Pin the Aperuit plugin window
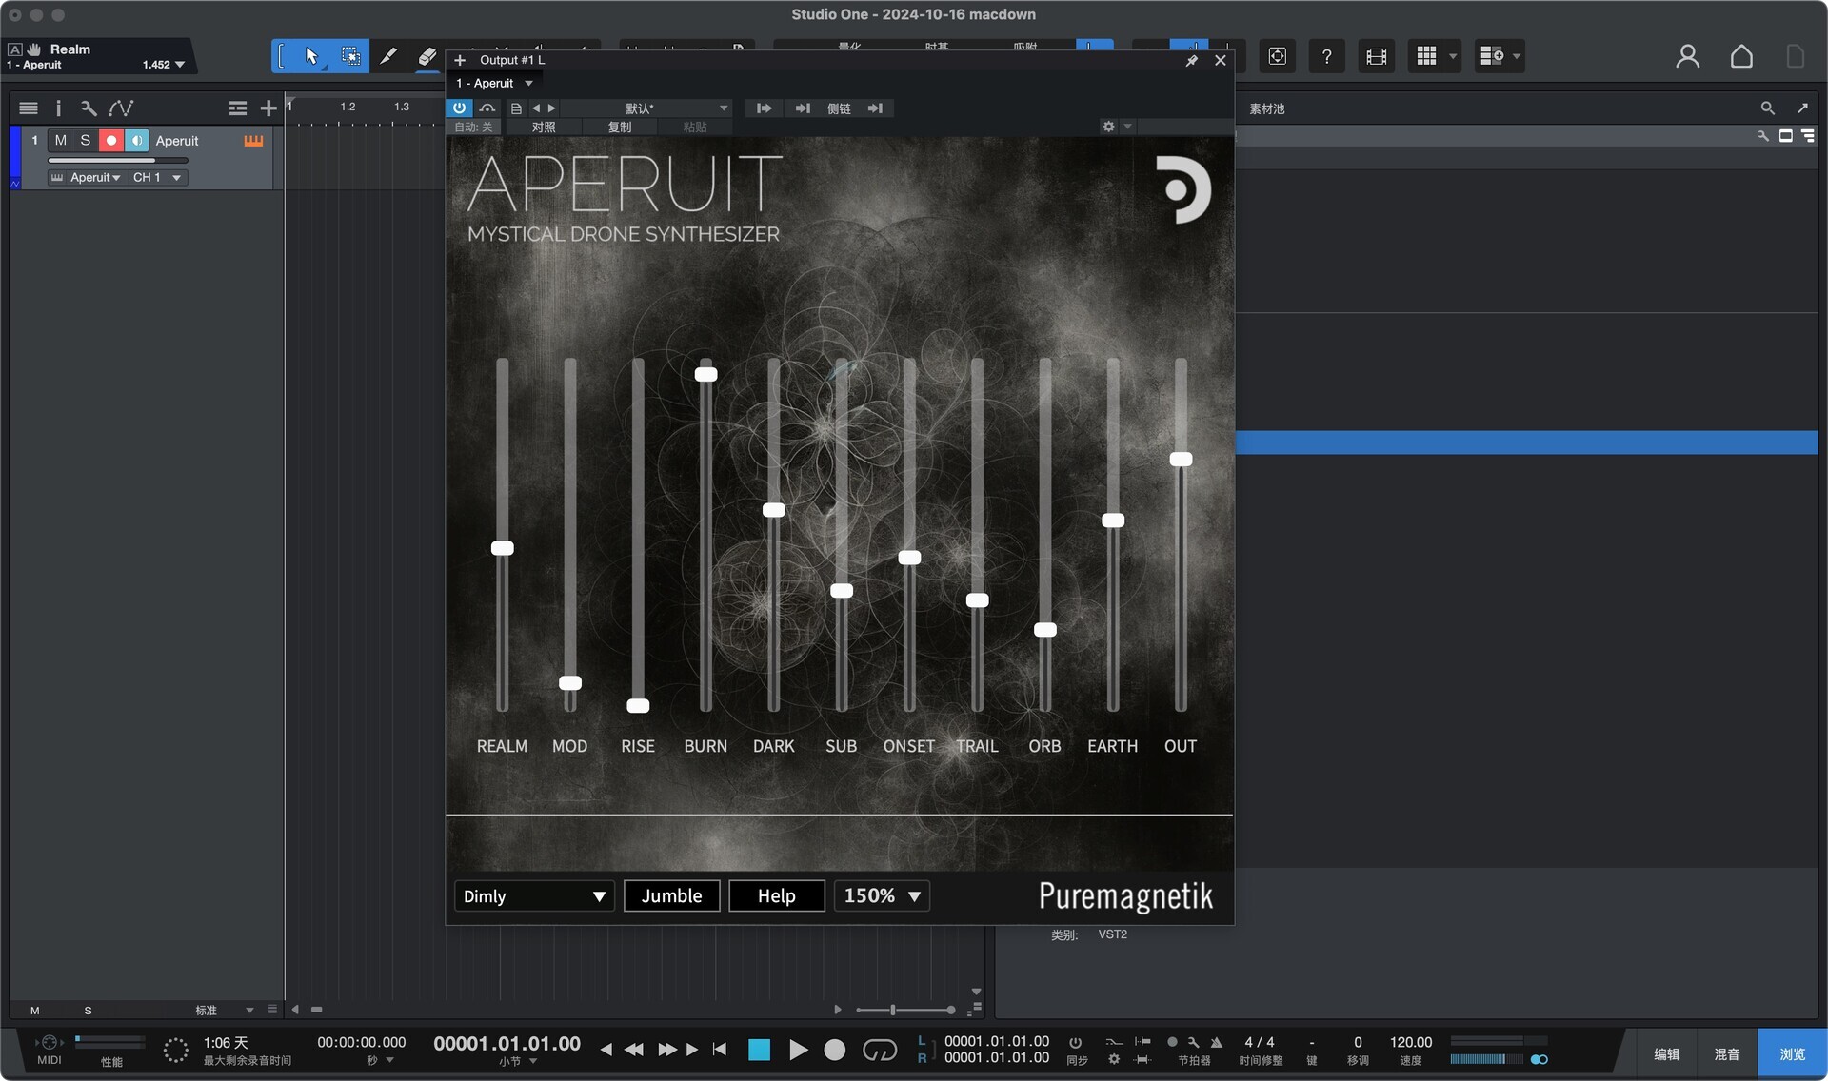This screenshot has width=1828, height=1081. (1191, 60)
